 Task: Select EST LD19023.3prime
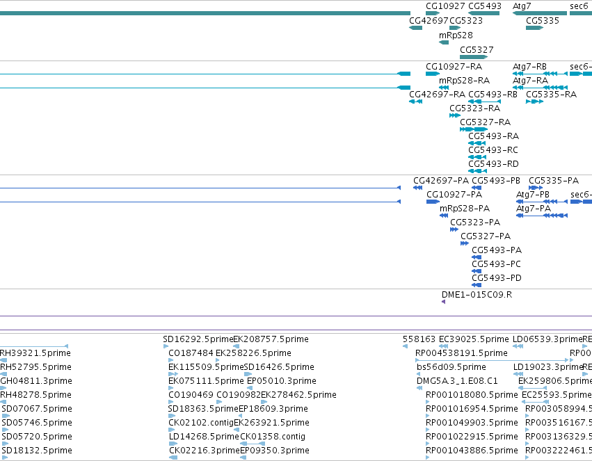pos(518,374)
